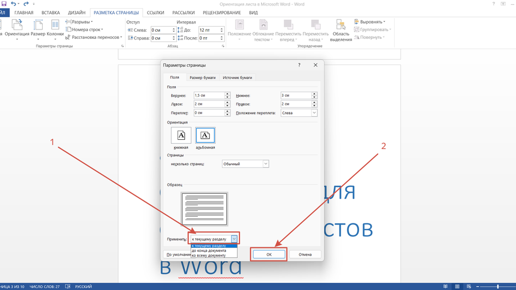Image resolution: width=516 pixels, height=290 pixels.
Task: Open the Разрывы breaks menu
Action: coord(79,22)
